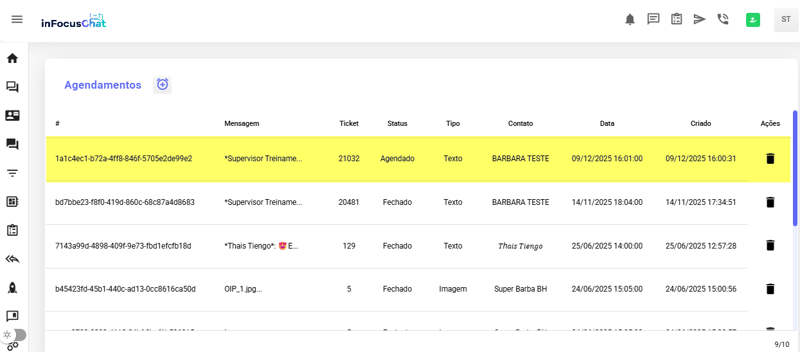The image size is (800, 352).
Task: Delete the ticket 21032 schedule
Action: [770, 159]
